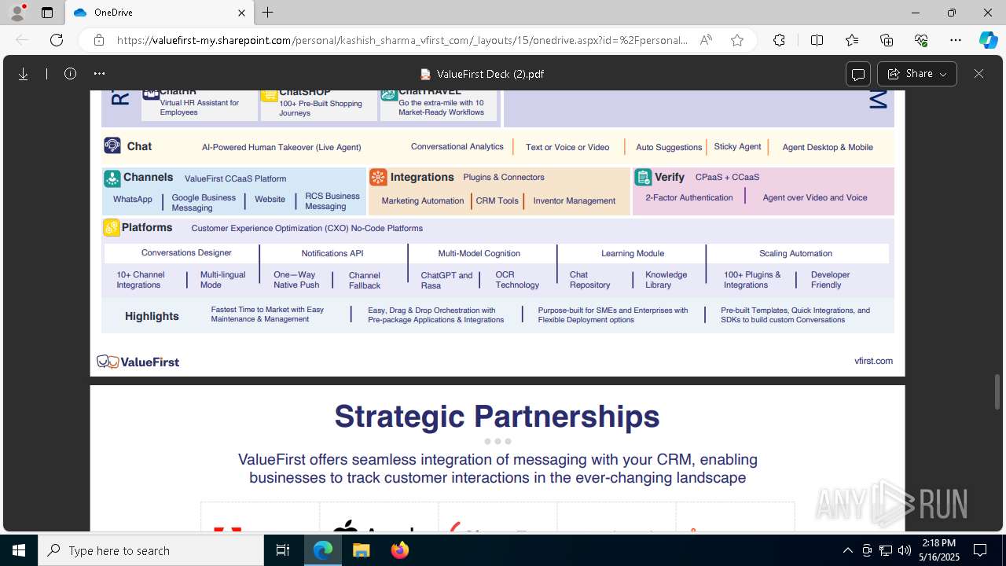Open a new browser tab
The width and height of the screenshot is (1006, 566).
[x=268, y=13]
